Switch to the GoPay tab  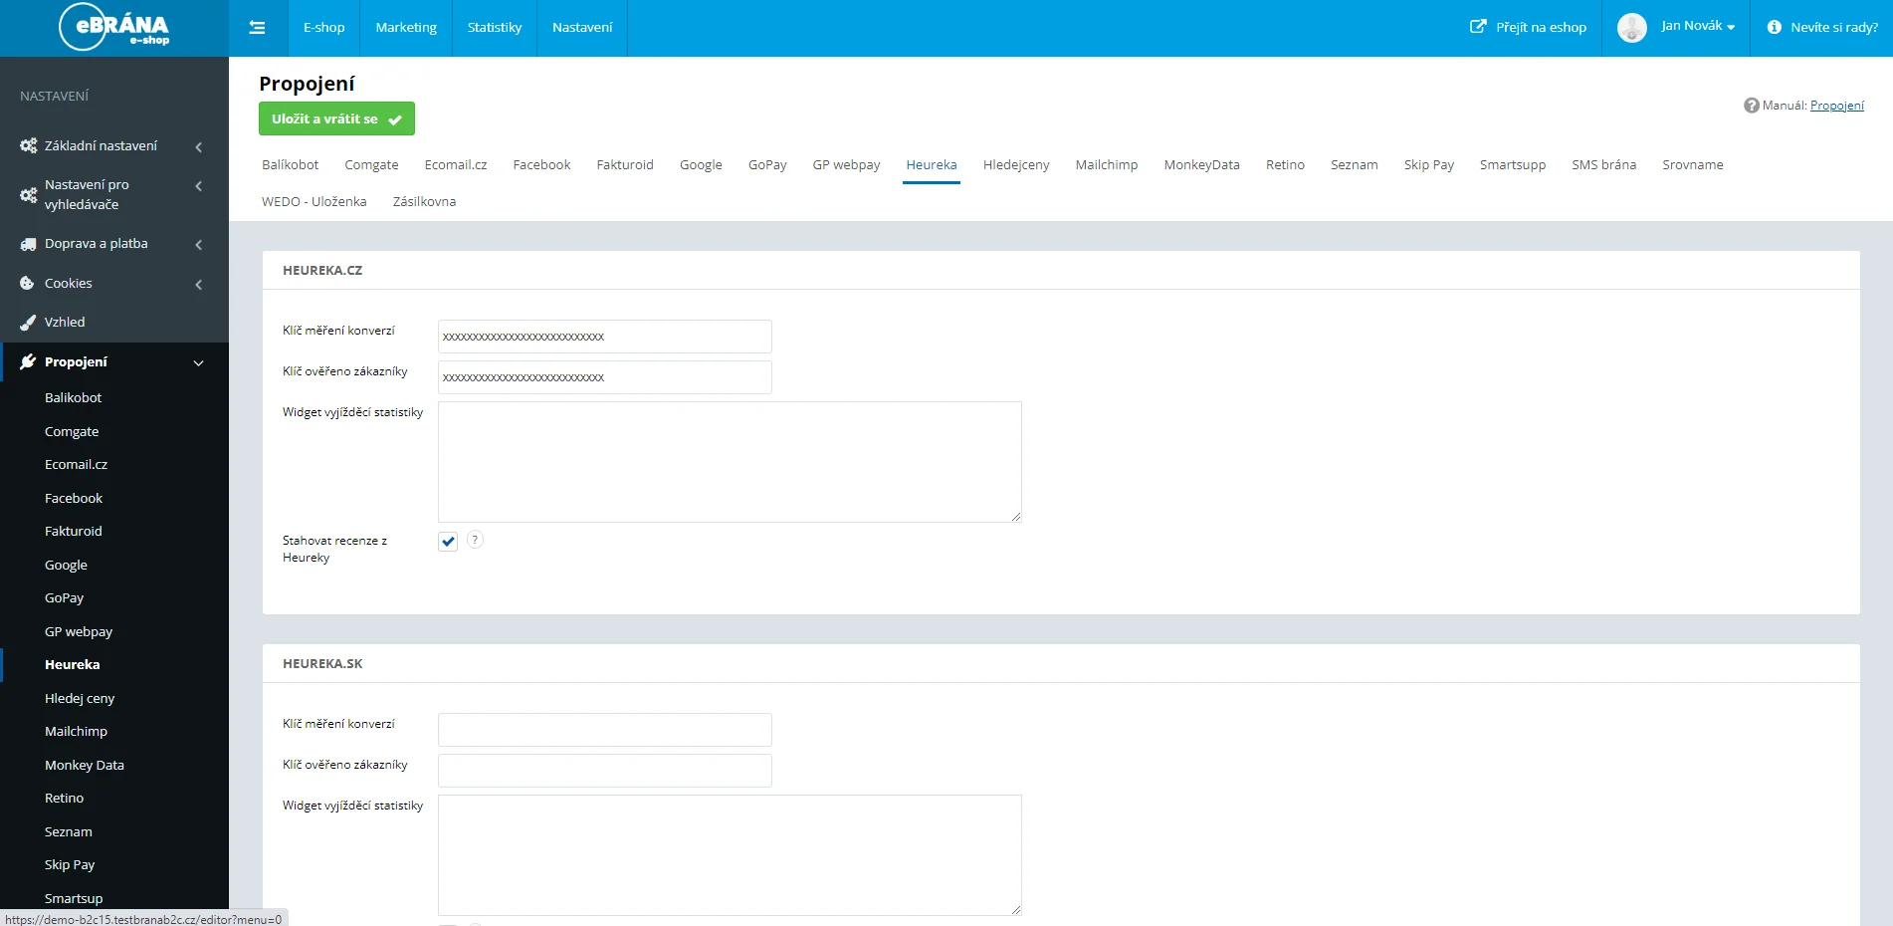tap(767, 165)
